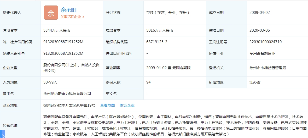Open legal representative 余承阳's profile link

pos(68,10)
